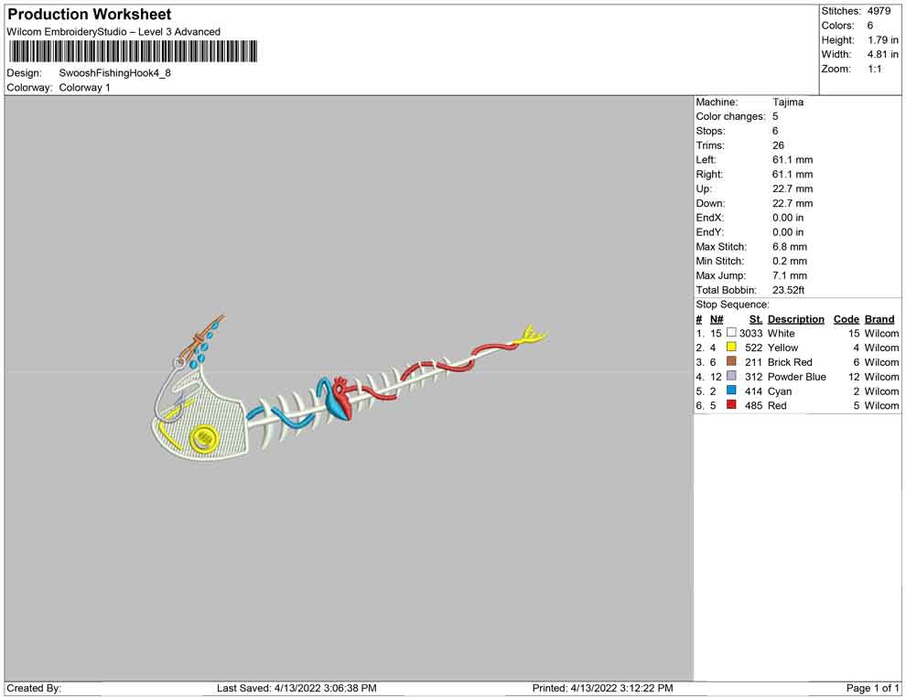906x697 pixels.
Task: Click the Brand column header
Action: 879,319
